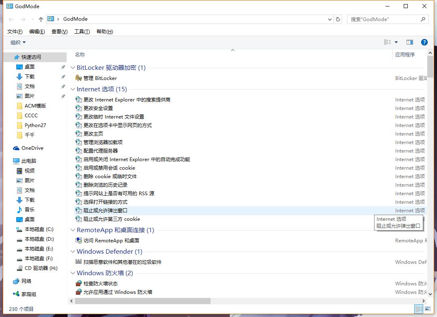
Task: Select 阻止或允许第三方 cookie entry
Action: [x=112, y=219]
